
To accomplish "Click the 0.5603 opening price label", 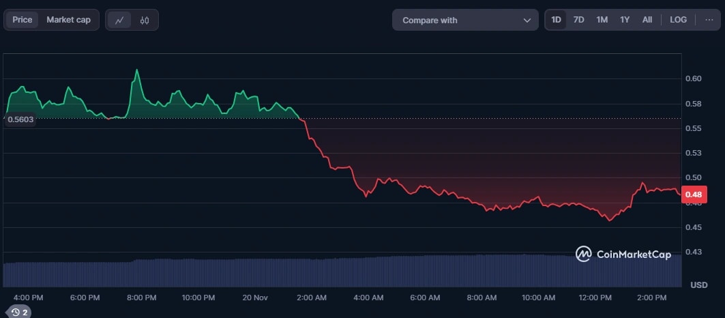I will pos(20,119).
